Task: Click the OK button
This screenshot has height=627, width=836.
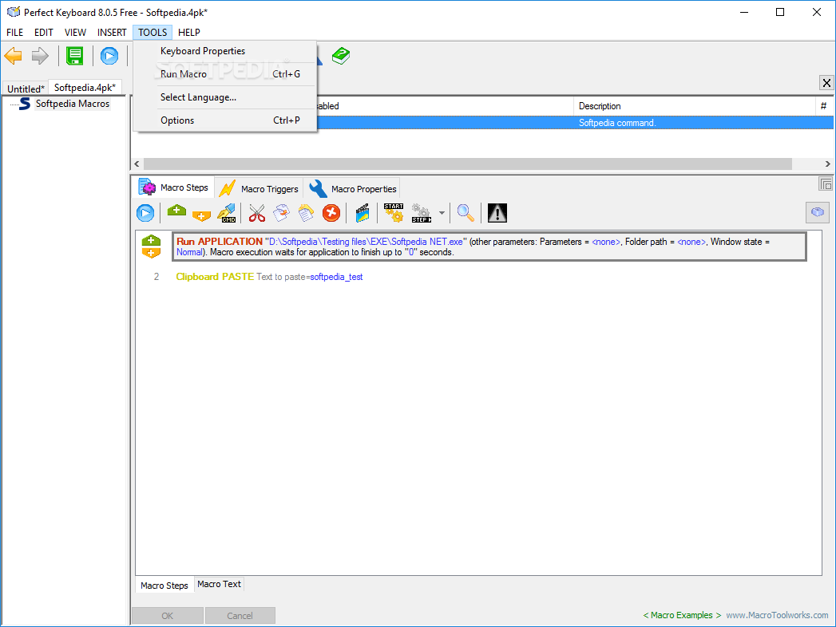Action: tap(168, 616)
